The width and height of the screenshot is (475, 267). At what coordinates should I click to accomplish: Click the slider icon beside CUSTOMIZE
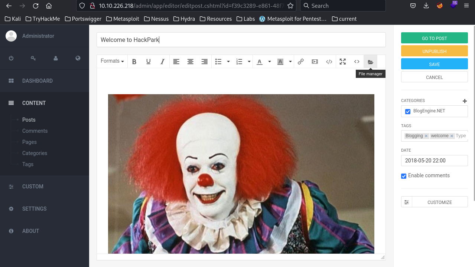coord(407,202)
